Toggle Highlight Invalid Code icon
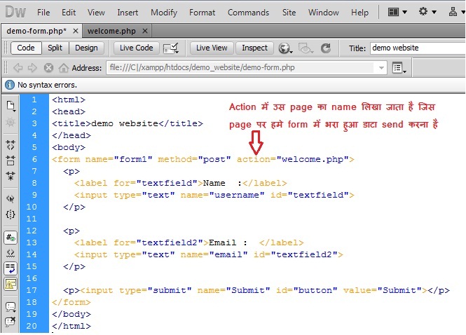Viewport: 466px width, 335px height. click(11, 253)
